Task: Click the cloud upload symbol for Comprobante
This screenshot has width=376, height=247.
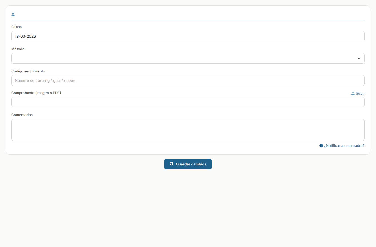Action: [x=353, y=93]
